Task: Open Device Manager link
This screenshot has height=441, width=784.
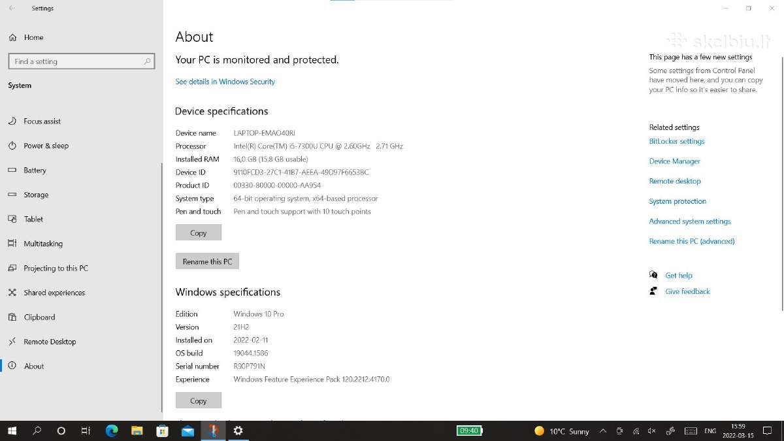Action: pyautogui.click(x=674, y=161)
